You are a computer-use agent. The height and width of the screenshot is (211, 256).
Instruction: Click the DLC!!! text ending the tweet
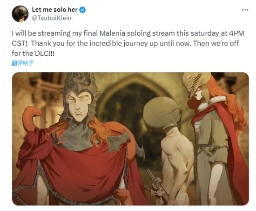pos(44,54)
